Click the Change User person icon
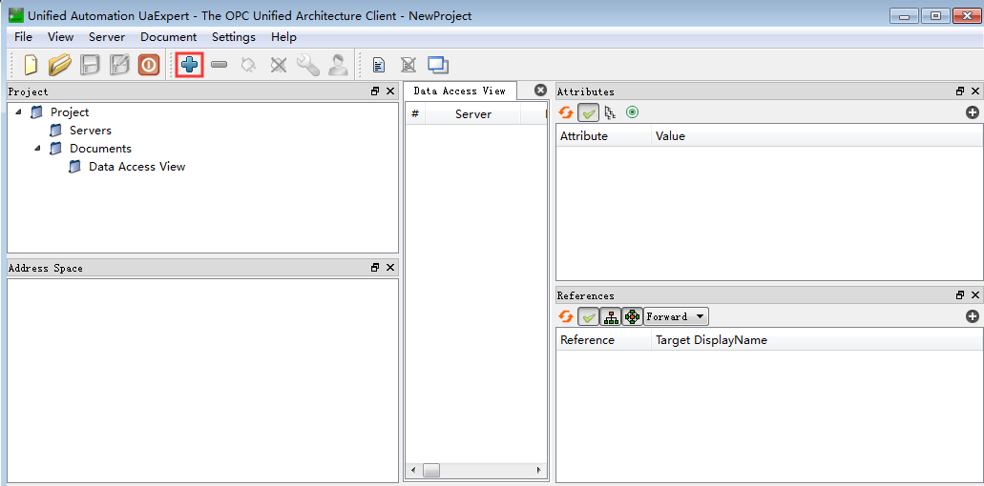Viewport: 984px width, 486px height. pyautogui.click(x=338, y=65)
